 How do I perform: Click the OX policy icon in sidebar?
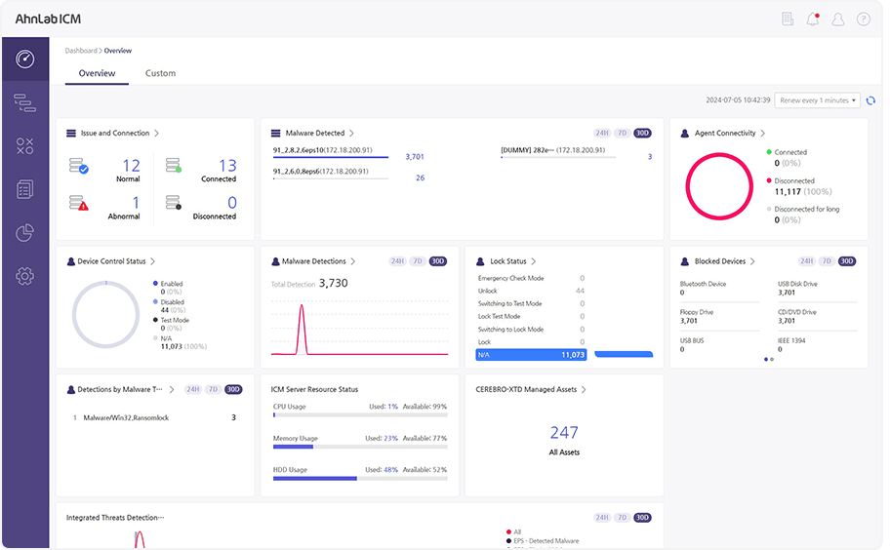[x=25, y=146]
